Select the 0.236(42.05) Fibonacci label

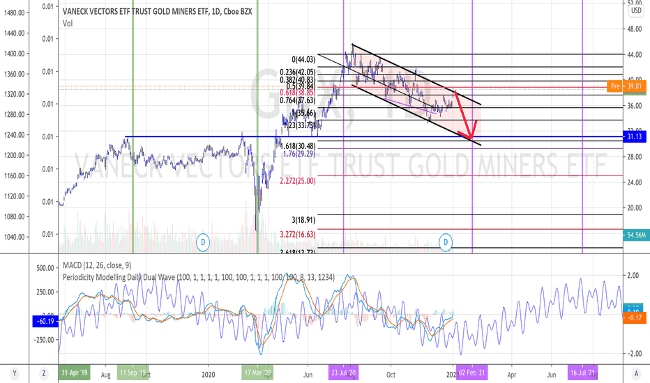(x=298, y=72)
